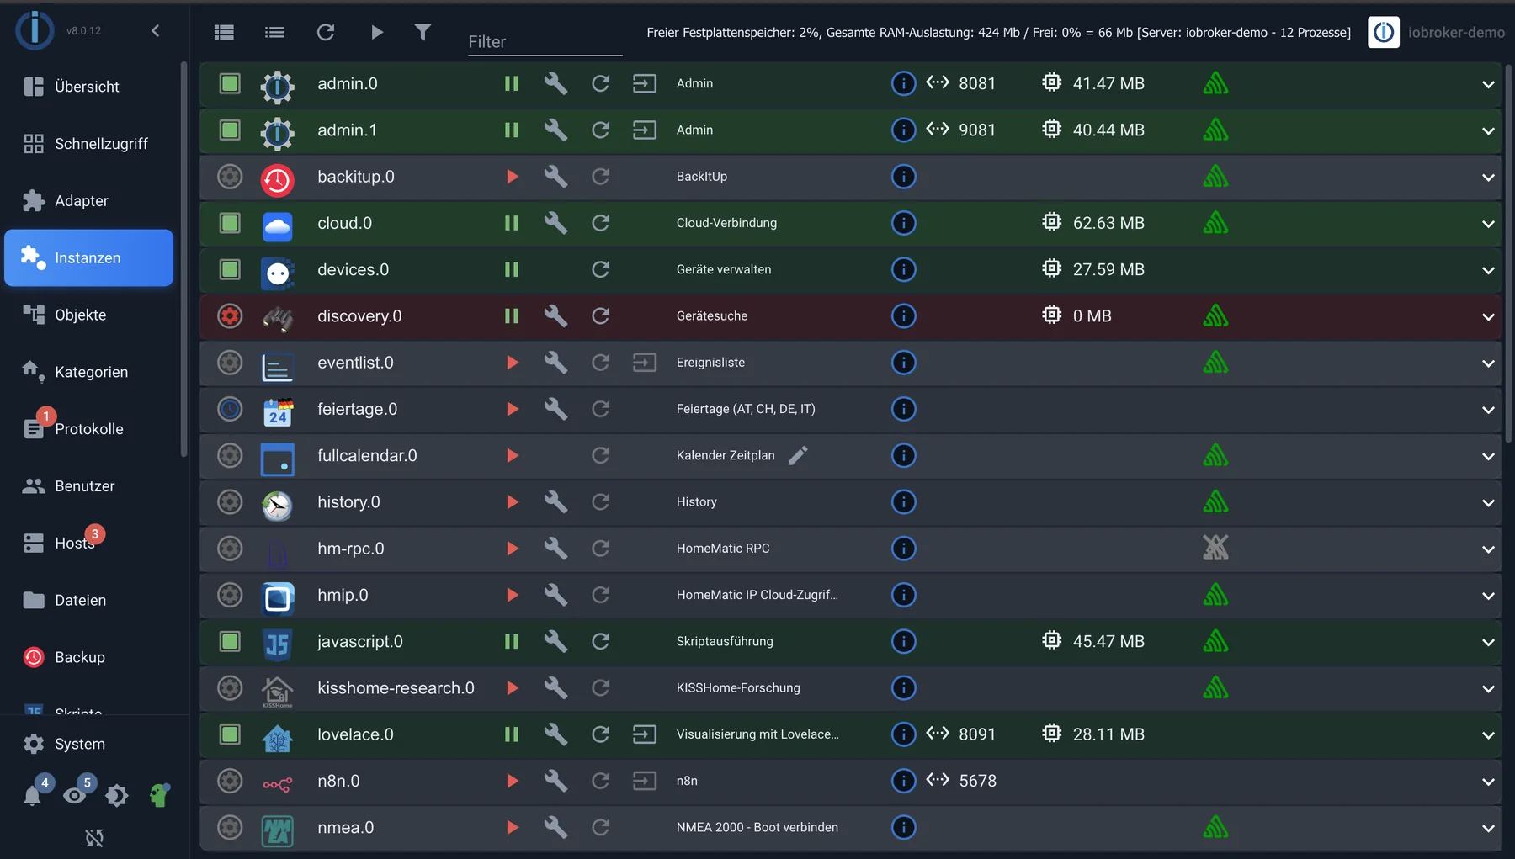Open Benutzer in the sidebar
The width and height of the screenshot is (1515, 859).
point(88,486)
